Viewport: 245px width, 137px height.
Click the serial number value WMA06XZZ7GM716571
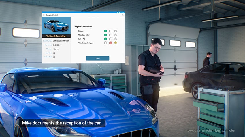61,41
